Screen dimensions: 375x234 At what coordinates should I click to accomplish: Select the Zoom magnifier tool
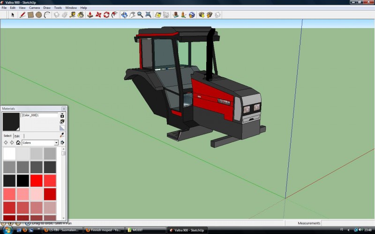coord(140,15)
